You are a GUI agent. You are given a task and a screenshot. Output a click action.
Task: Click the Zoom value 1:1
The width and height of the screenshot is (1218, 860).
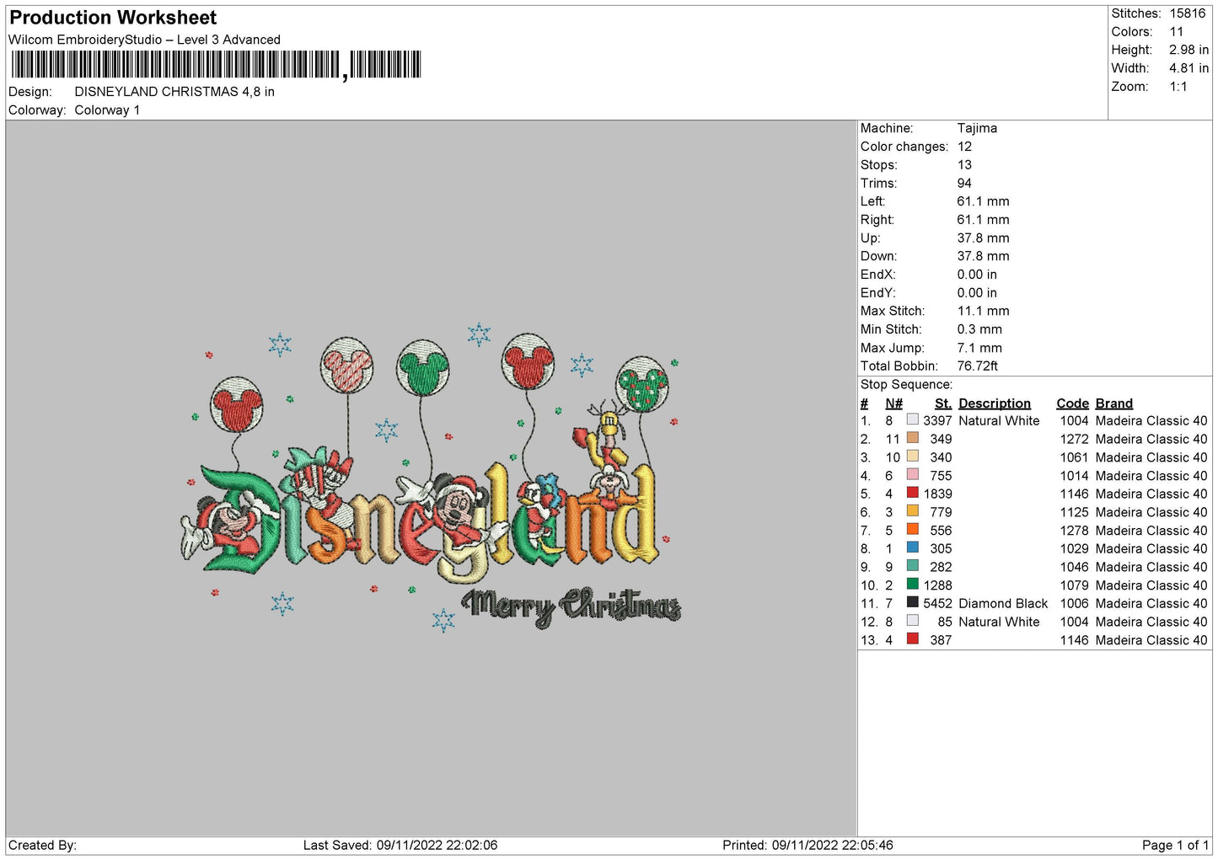1178,87
